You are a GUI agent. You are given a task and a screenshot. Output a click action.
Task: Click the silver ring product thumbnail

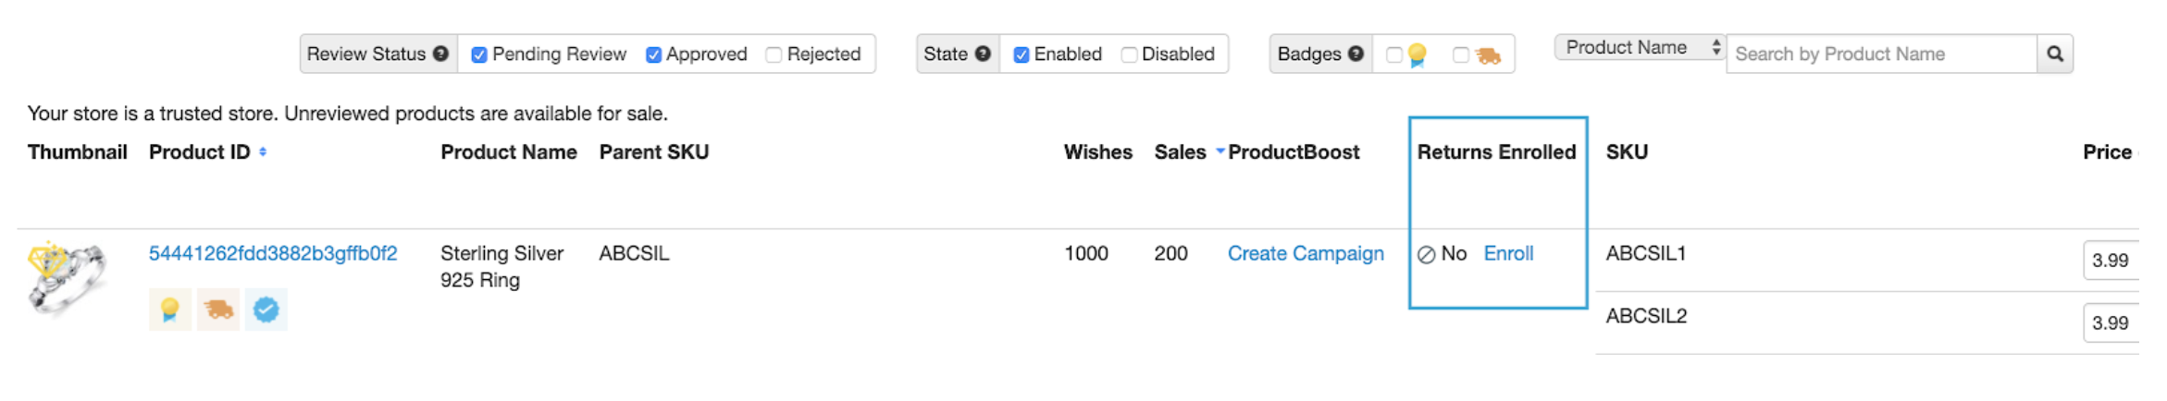[x=67, y=278]
